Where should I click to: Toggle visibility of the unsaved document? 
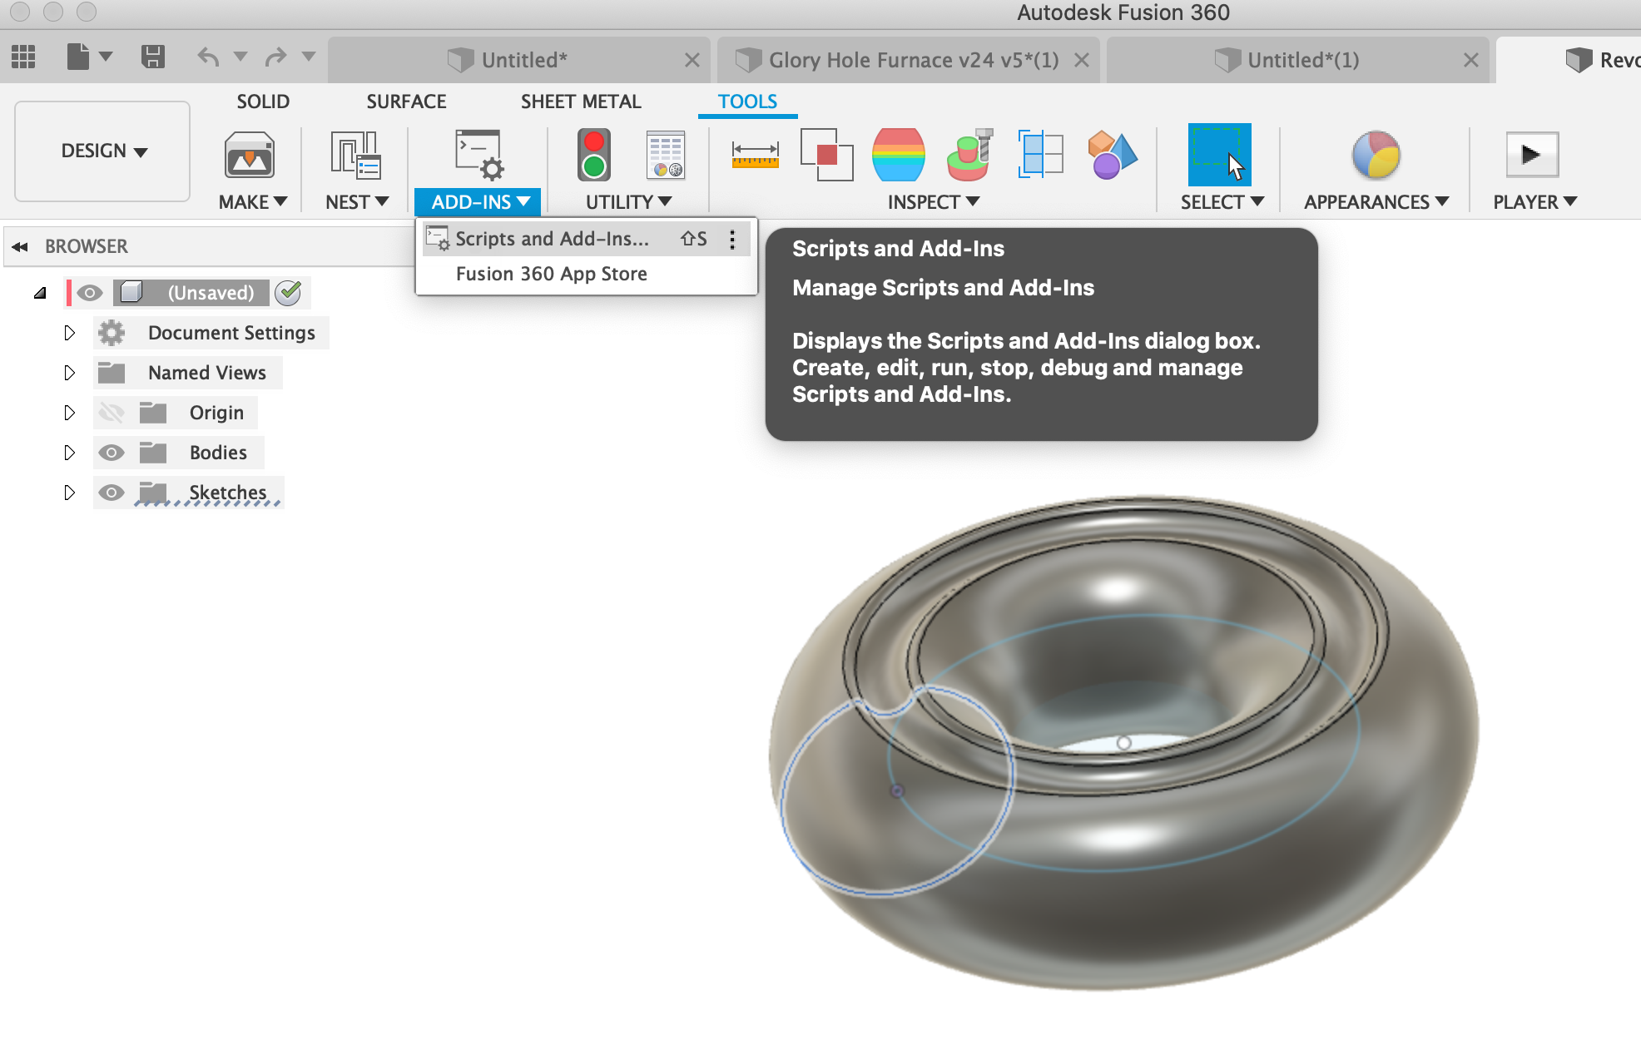[x=89, y=292]
